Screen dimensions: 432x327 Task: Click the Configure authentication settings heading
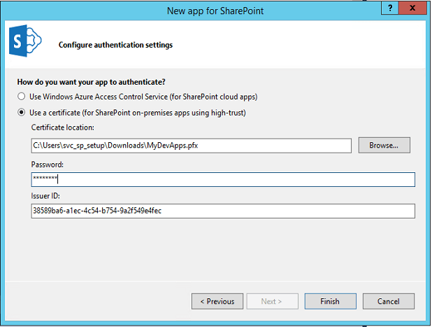tap(115, 45)
